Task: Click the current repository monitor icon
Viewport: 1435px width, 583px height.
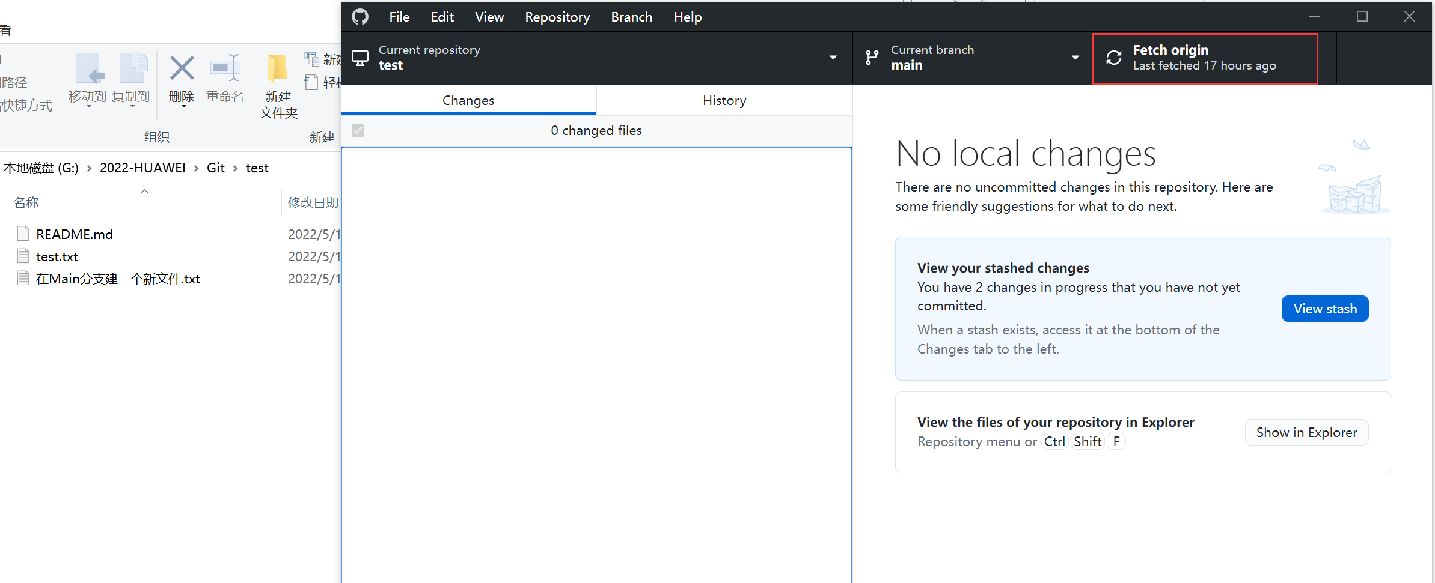Action: click(360, 57)
